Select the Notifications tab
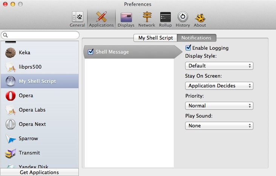 click(196, 38)
